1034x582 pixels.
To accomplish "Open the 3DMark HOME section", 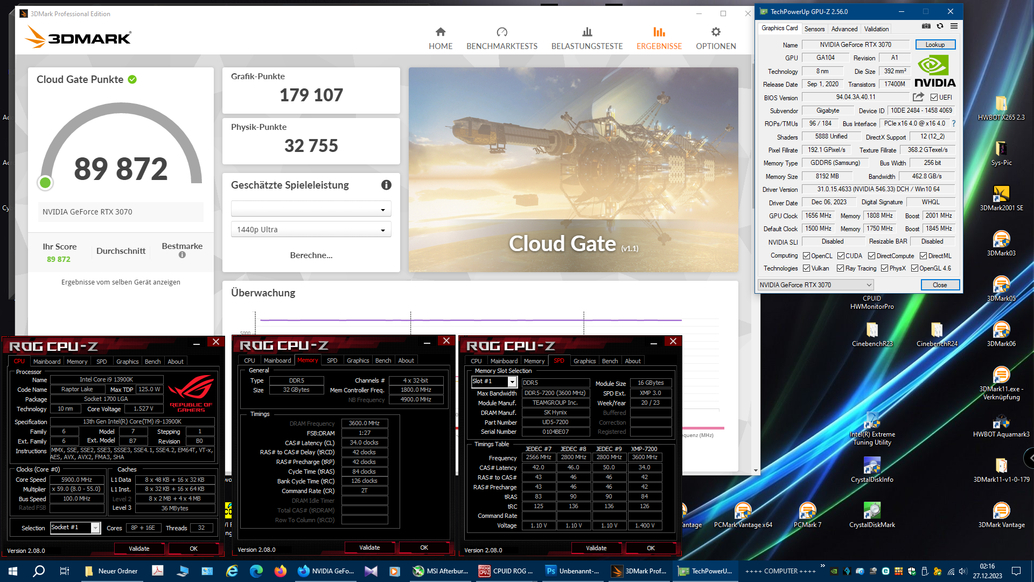I will pyautogui.click(x=441, y=39).
